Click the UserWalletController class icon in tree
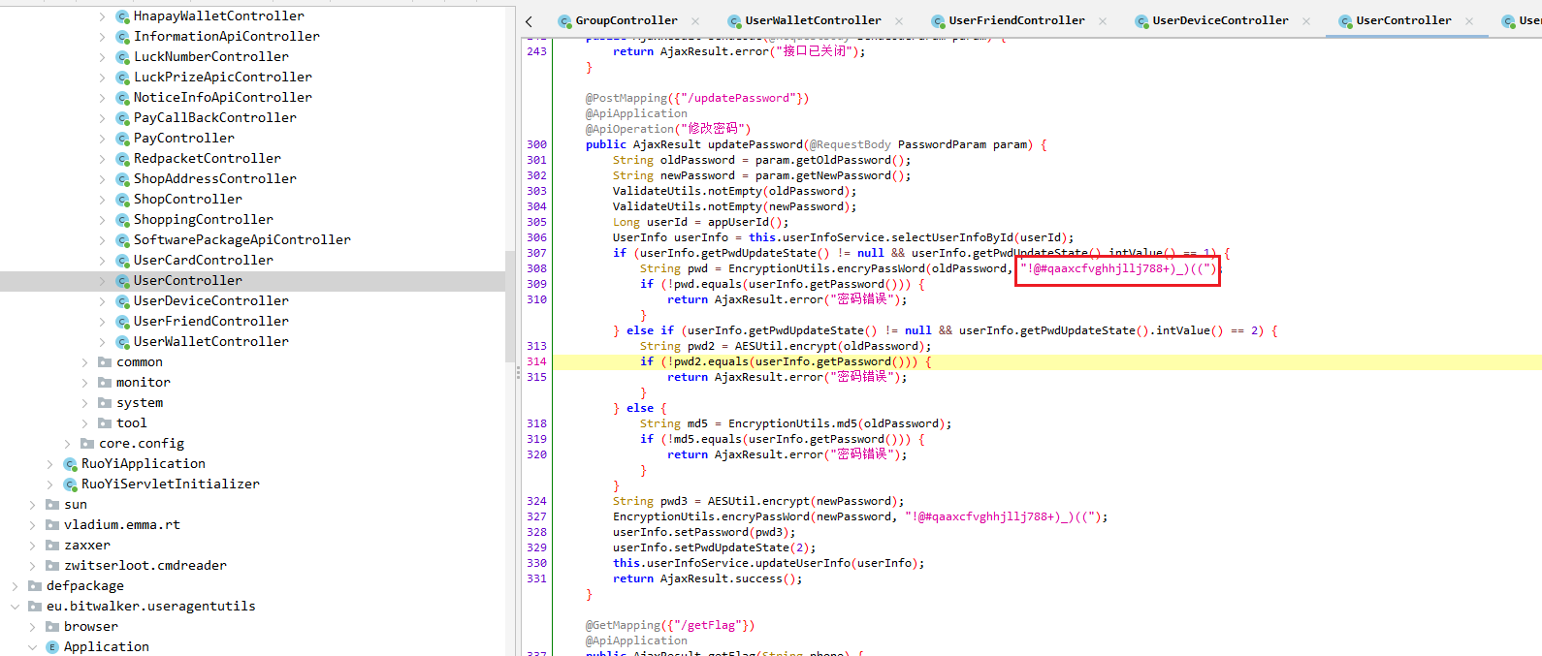Image resolution: width=1542 pixels, height=656 pixels. click(122, 342)
